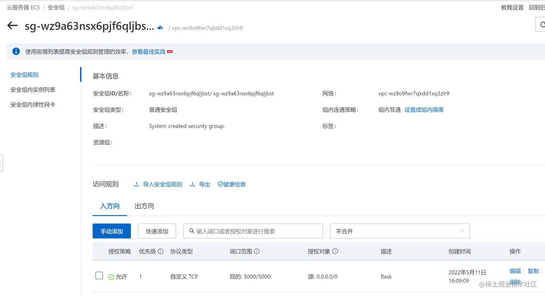Click the magnifier icon in the search box
The width and height of the screenshot is (545, 296).
click(192, 231)
